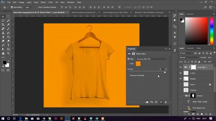
Task: Select the Rectangular Marquee tool
Action: coord(8,16)
